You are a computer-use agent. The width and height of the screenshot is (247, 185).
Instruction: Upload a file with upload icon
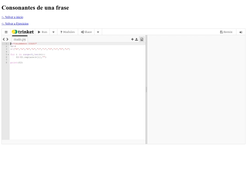coord(137,39)
